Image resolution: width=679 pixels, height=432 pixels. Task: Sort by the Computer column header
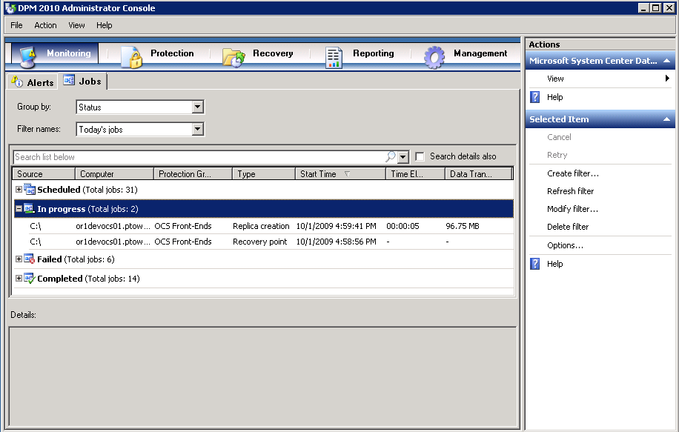(x=114, y=173)
